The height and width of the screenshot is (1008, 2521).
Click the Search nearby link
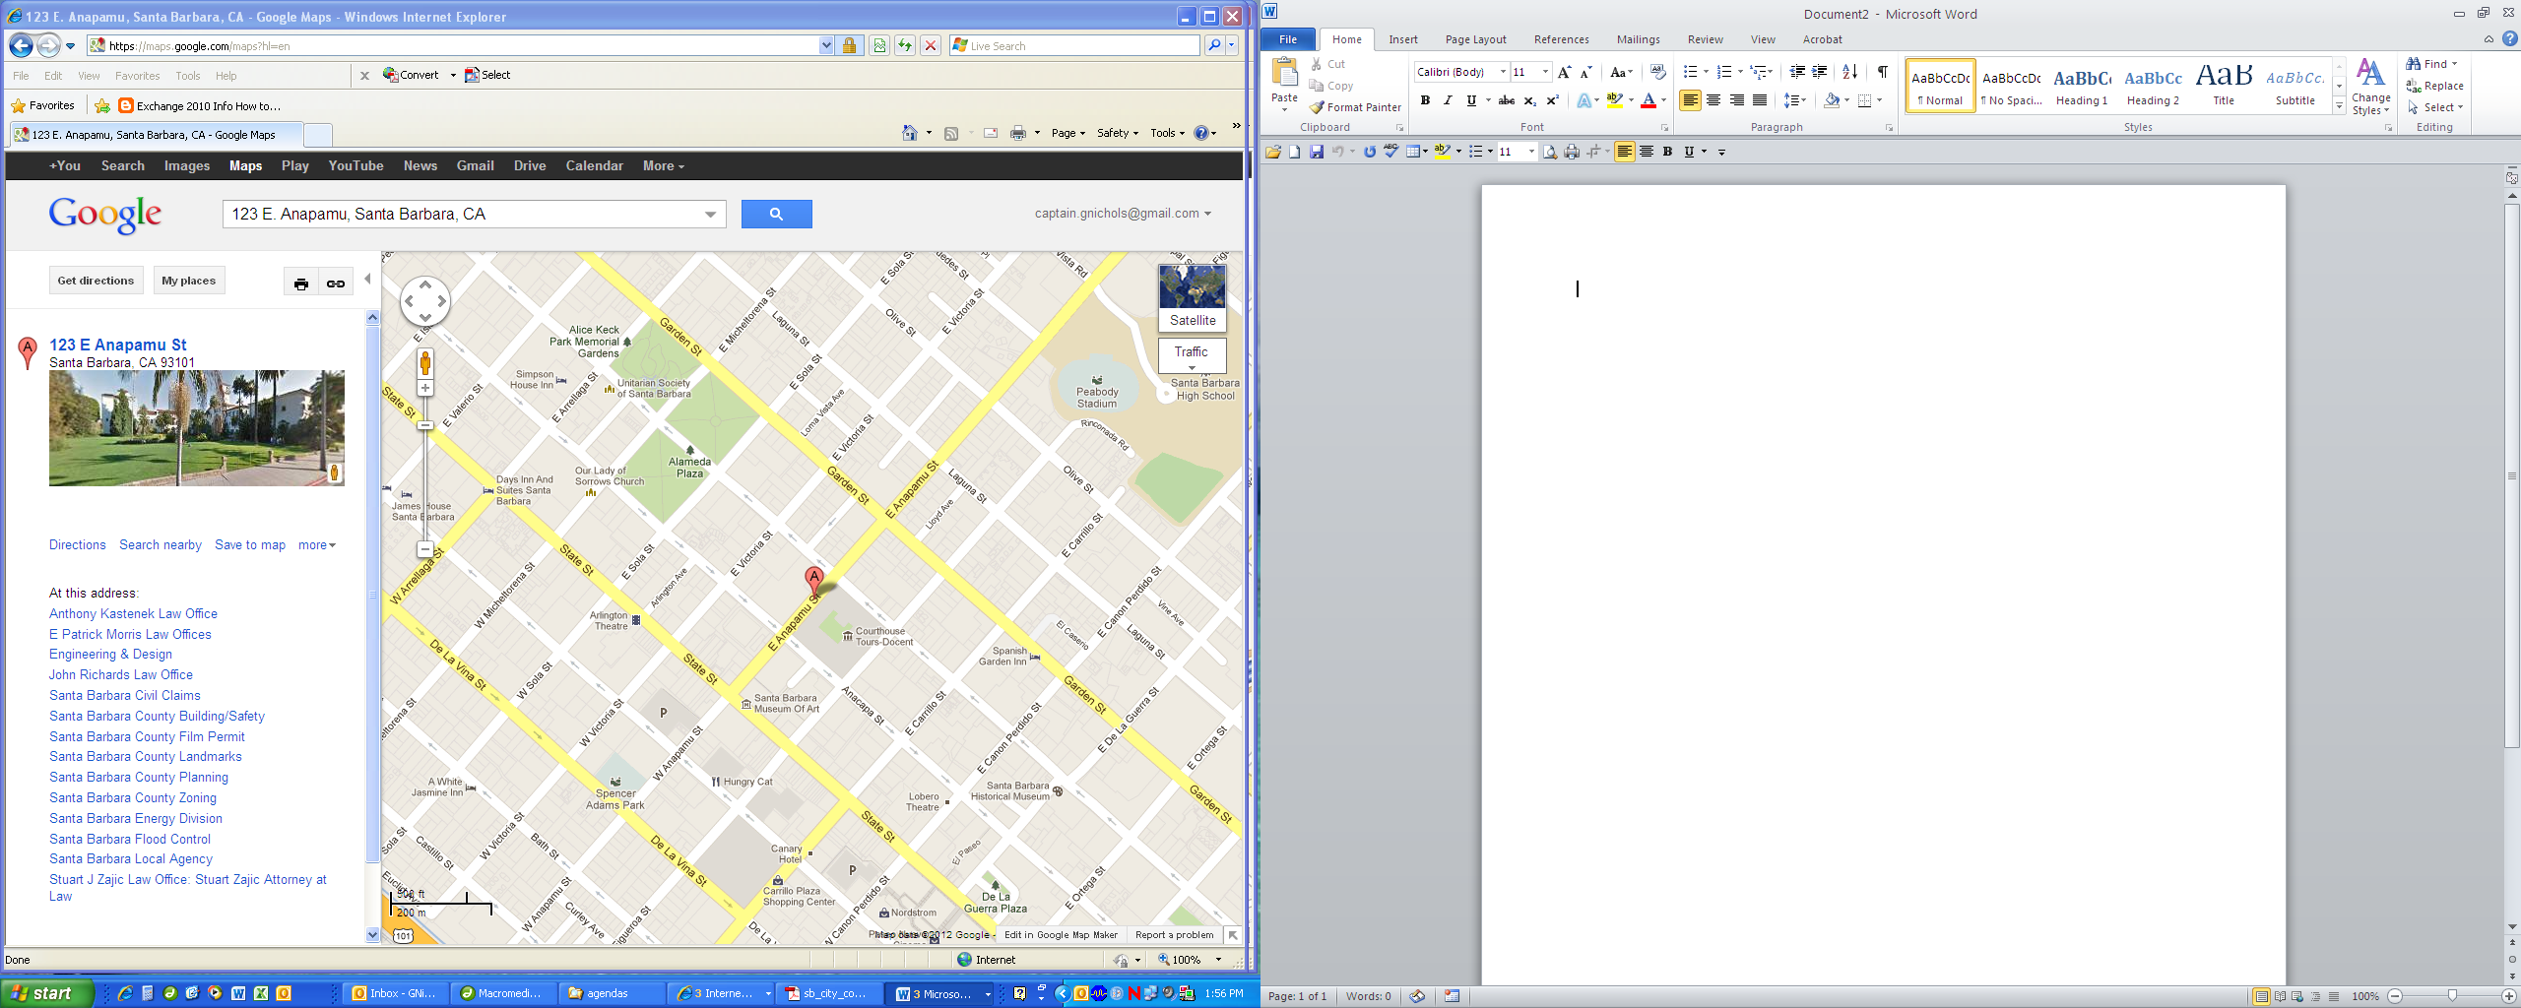click(161, 544)
